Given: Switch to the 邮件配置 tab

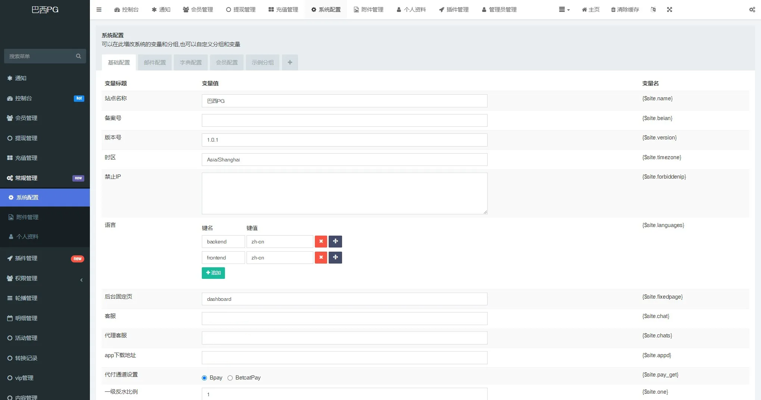Looking at the screenshot, I should (155, 63).
